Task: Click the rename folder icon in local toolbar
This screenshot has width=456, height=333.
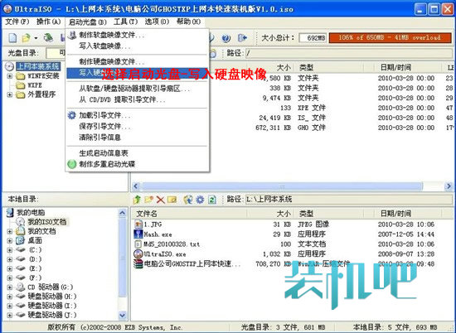Action: [x=172, y=200]
